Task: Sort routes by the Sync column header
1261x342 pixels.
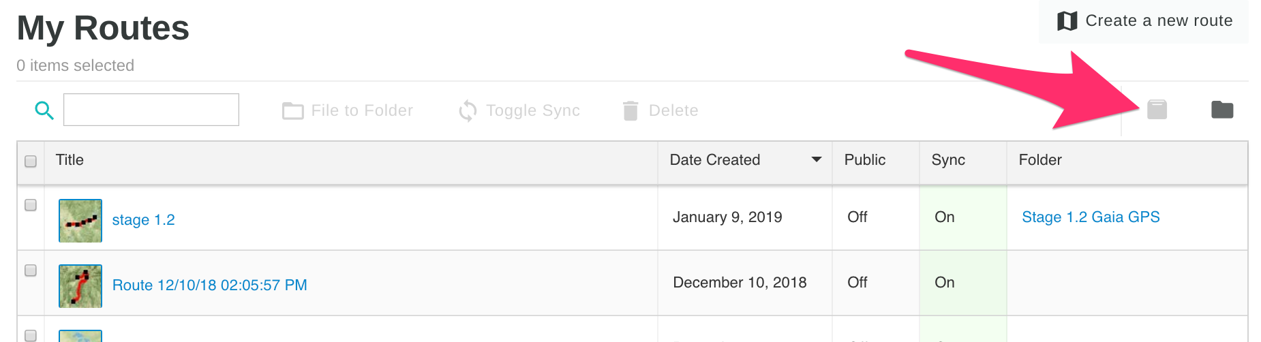Action: (x=948, y=160)
